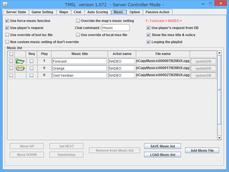The image size is (229, 172).
Task: Click the green Play icon beside Forecast
Action: 20,61
